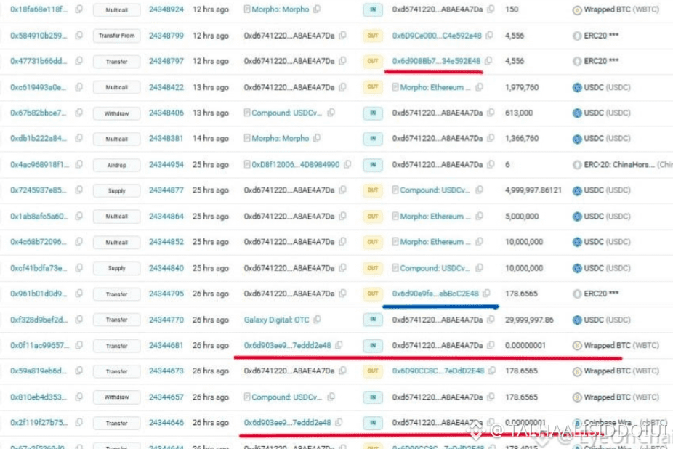Click the OUT badge in the 10,000,000 Supply row
This screenshot has height=449, width=673.
pyautogui.click(x=373, y=268)
